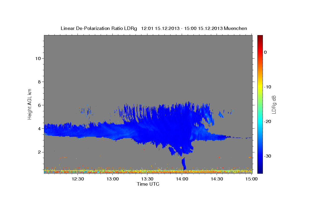The image size is (312, 208).
Task: Click the height tick label 6
Action: point(39,105)
